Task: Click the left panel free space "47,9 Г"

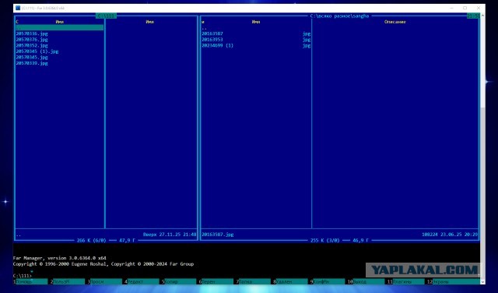Action: 127,240
